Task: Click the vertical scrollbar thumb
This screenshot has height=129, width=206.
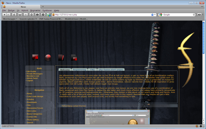Action: [x=204, y=38]
